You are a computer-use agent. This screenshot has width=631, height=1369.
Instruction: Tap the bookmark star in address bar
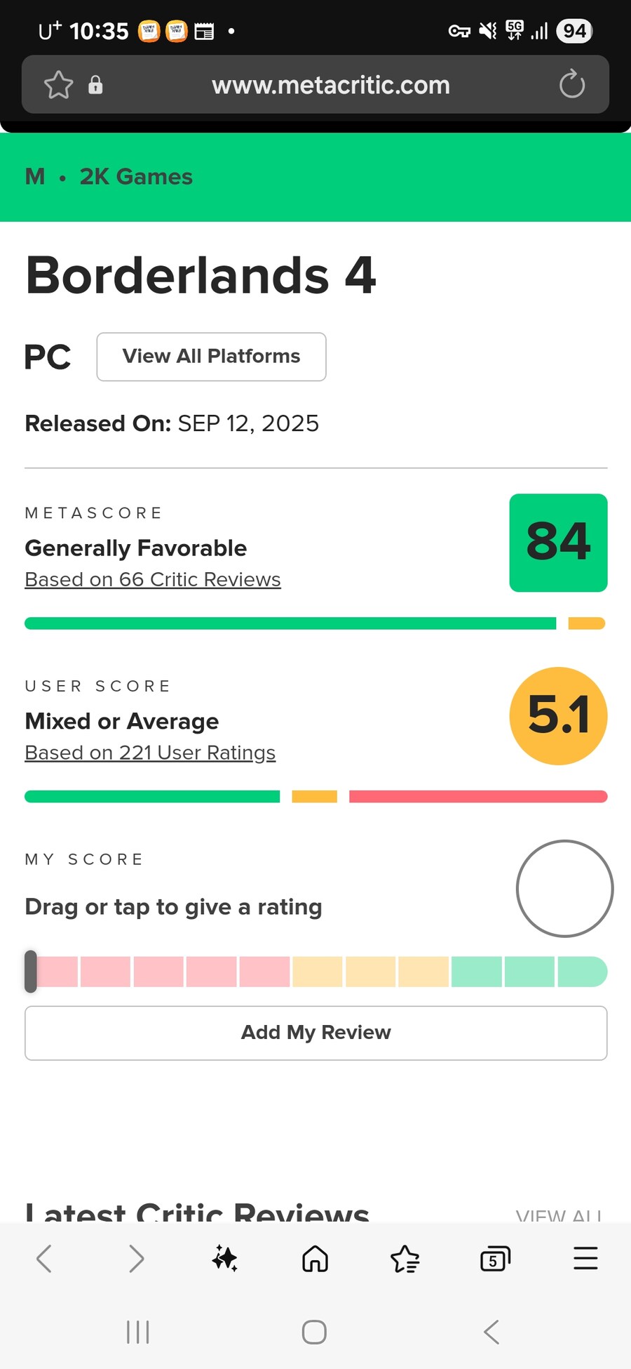point(58,85)
